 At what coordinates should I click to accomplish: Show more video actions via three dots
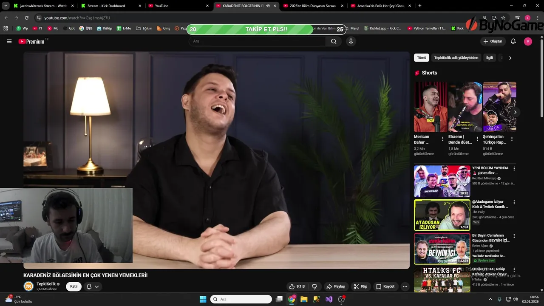405,286
